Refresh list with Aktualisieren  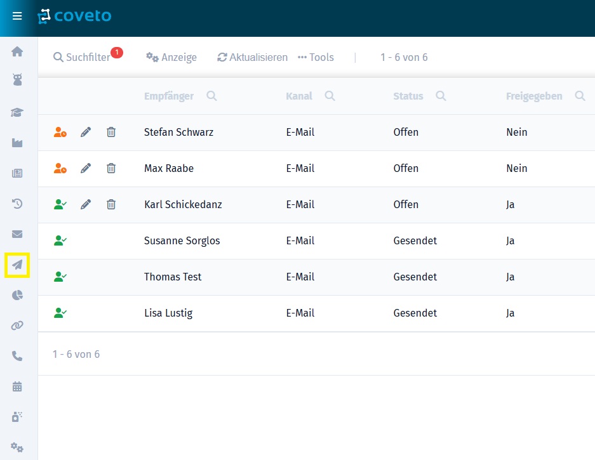pyautogui.click(x=252, y=57)
